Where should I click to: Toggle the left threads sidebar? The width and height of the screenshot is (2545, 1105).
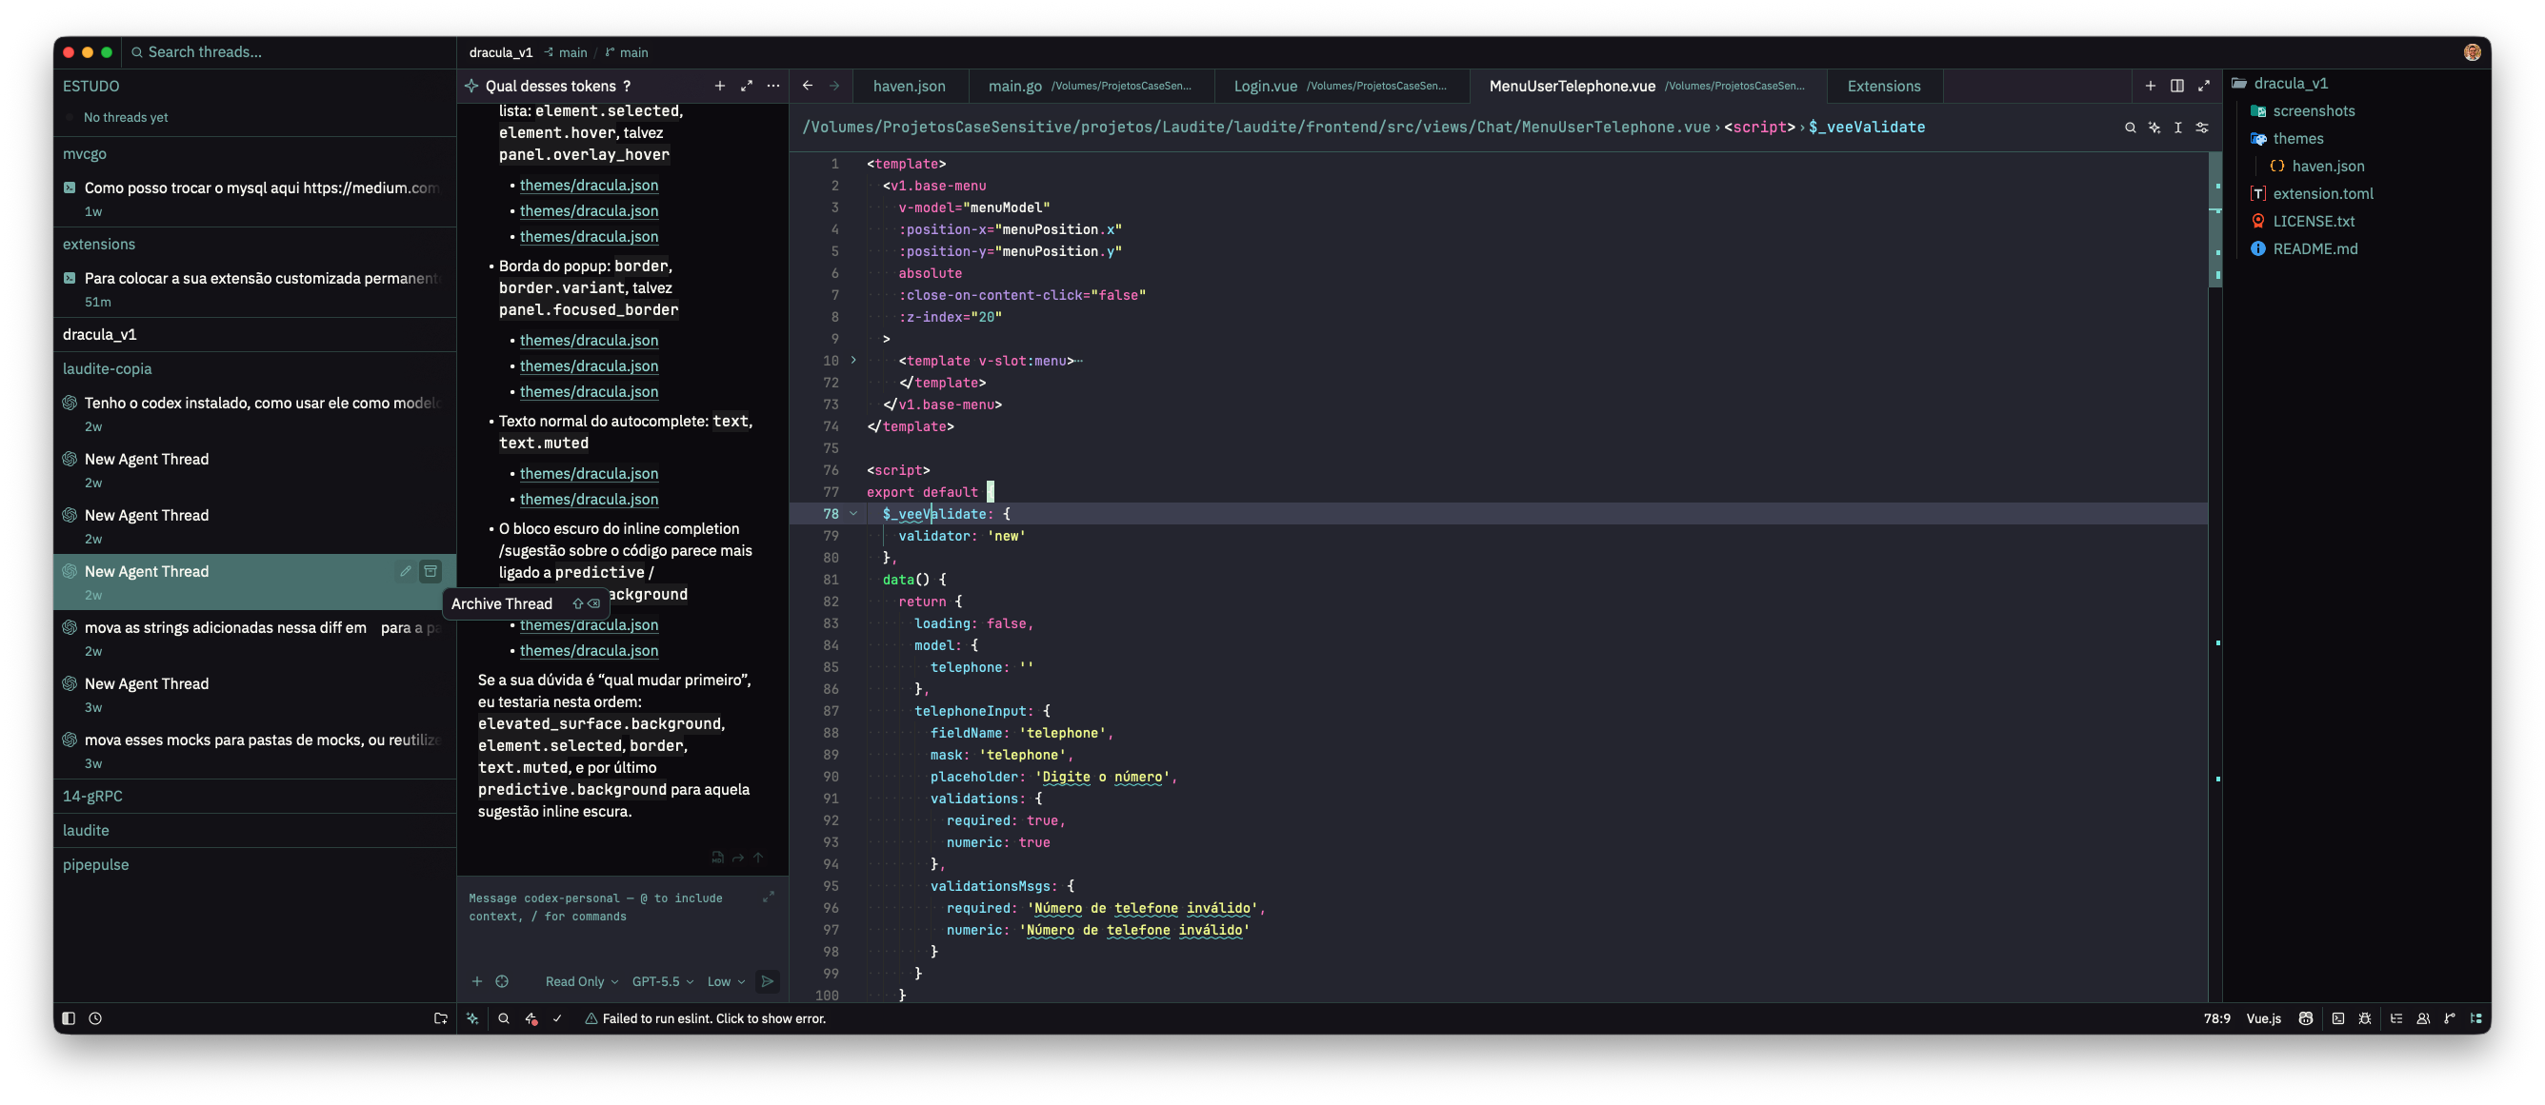(69, 1018)
